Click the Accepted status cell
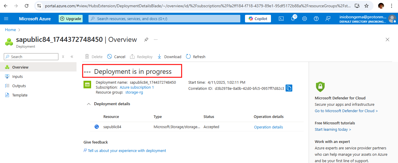The image size is (398, 163). pos(211,127)
